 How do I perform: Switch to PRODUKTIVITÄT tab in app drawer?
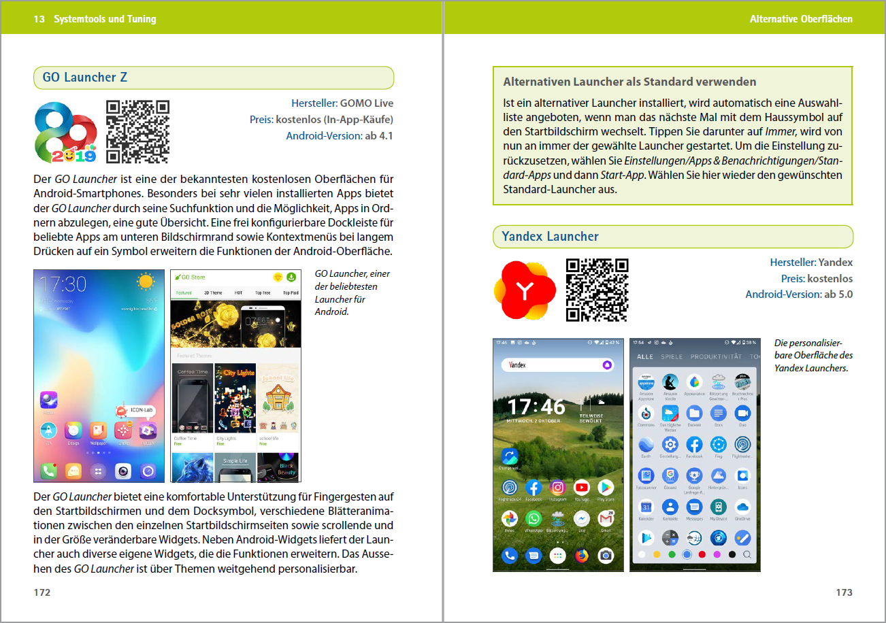716,356
